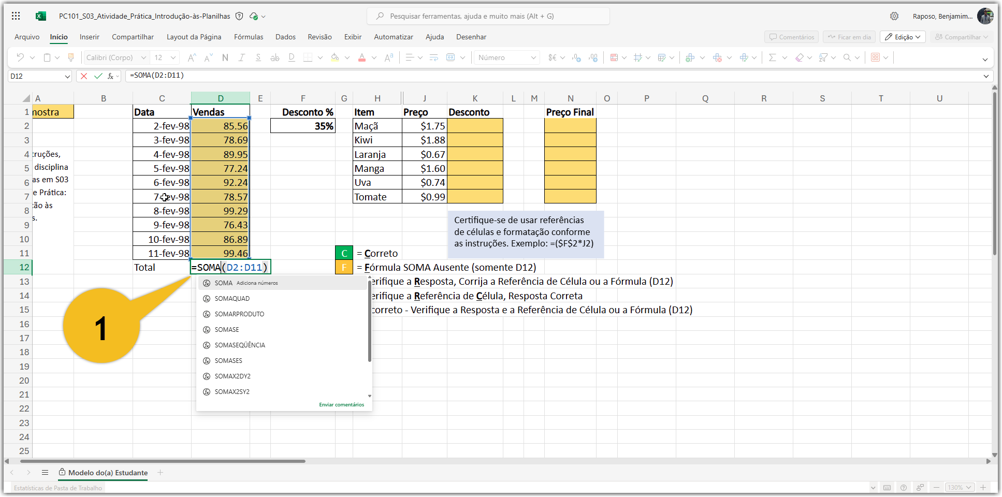
Task: Switch to the Fórmulas tab
Action: pyautogui.click(x=249, y=37)
